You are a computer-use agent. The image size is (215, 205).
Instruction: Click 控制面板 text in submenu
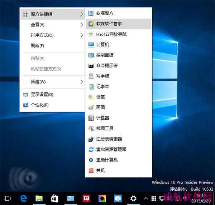[x=105, y=55]
